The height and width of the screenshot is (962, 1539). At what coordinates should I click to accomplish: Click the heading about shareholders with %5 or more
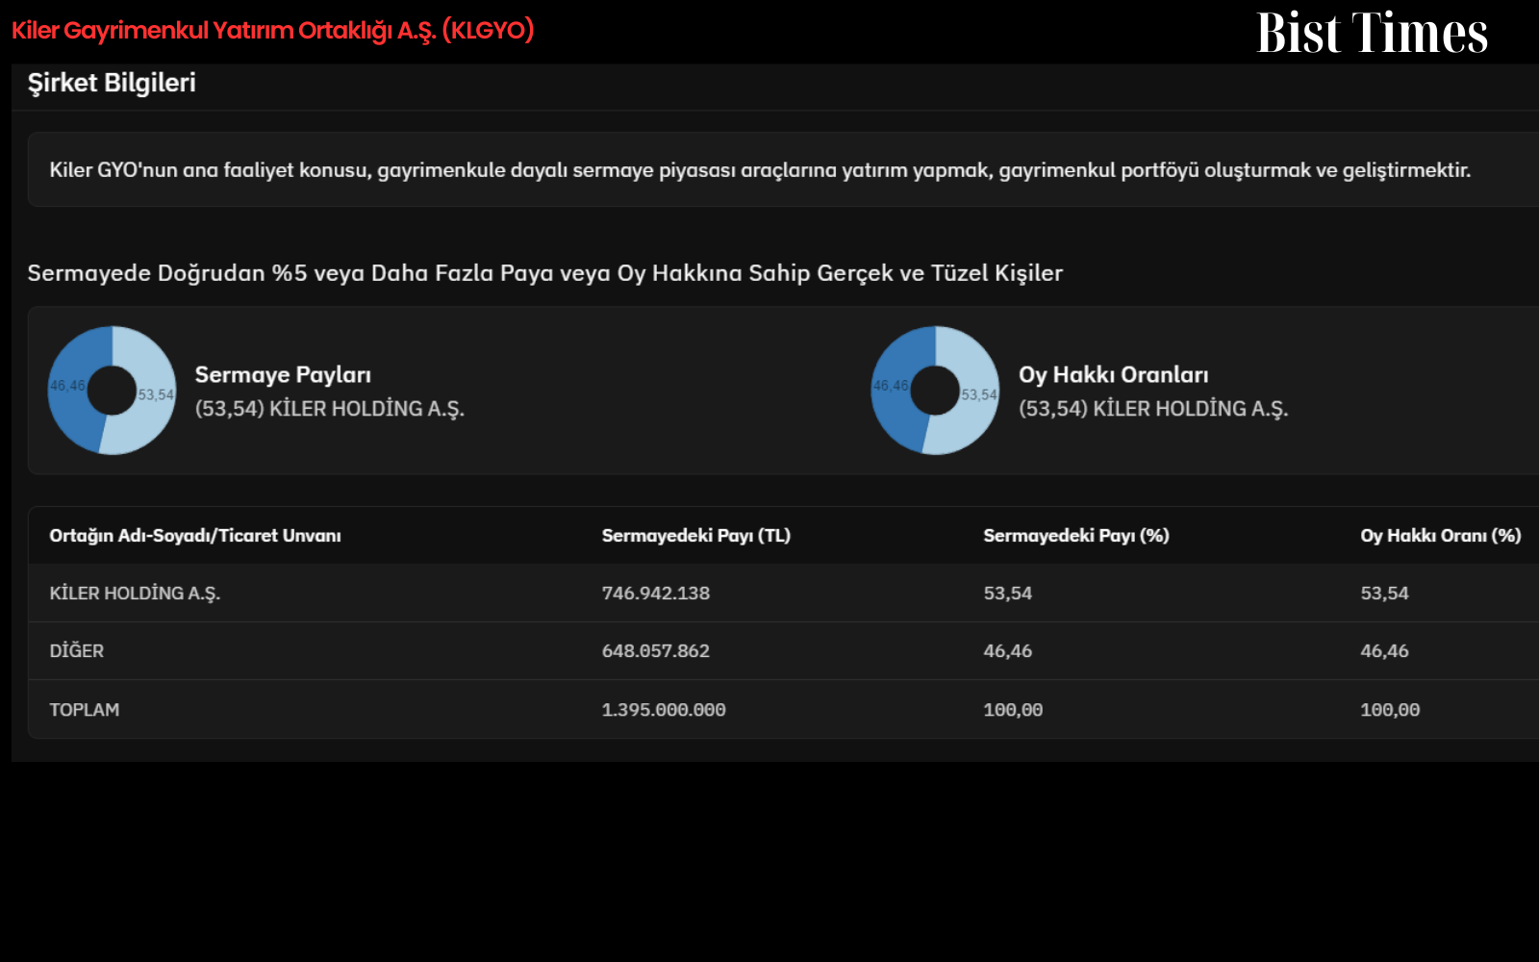click(544, 273)
